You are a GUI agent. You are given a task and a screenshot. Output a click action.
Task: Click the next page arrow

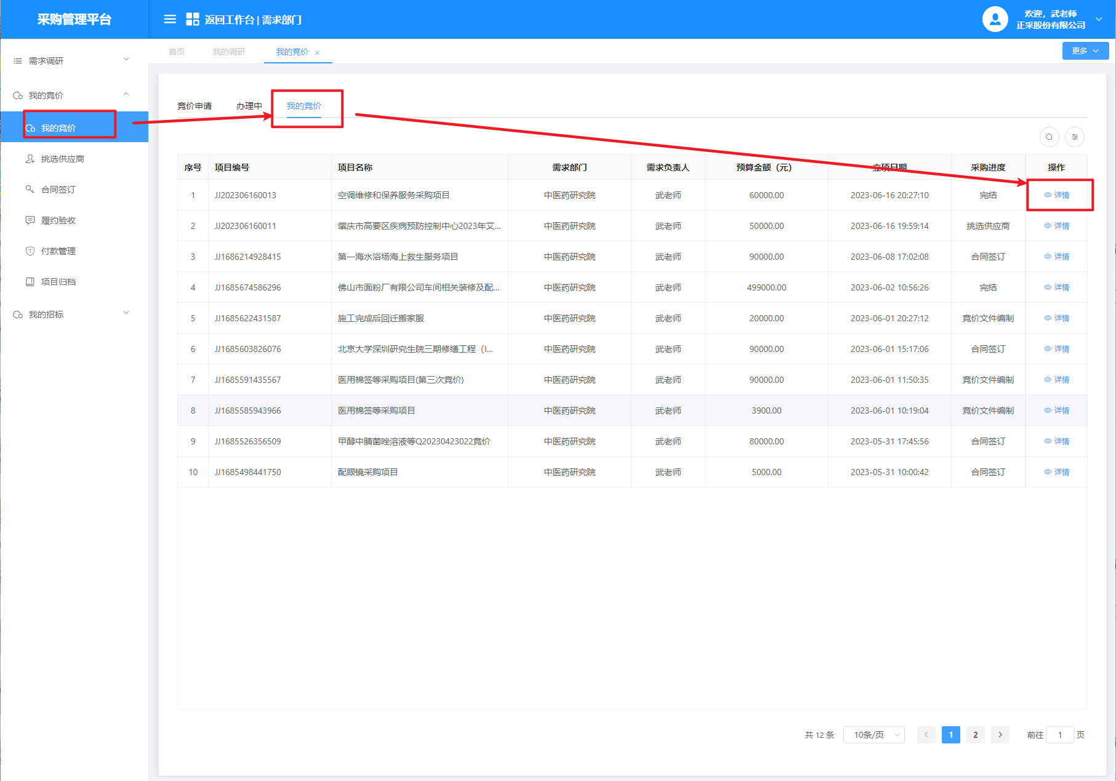point(1000,735)
